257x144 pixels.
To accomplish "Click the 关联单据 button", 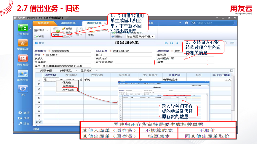I will pos(46,71).
